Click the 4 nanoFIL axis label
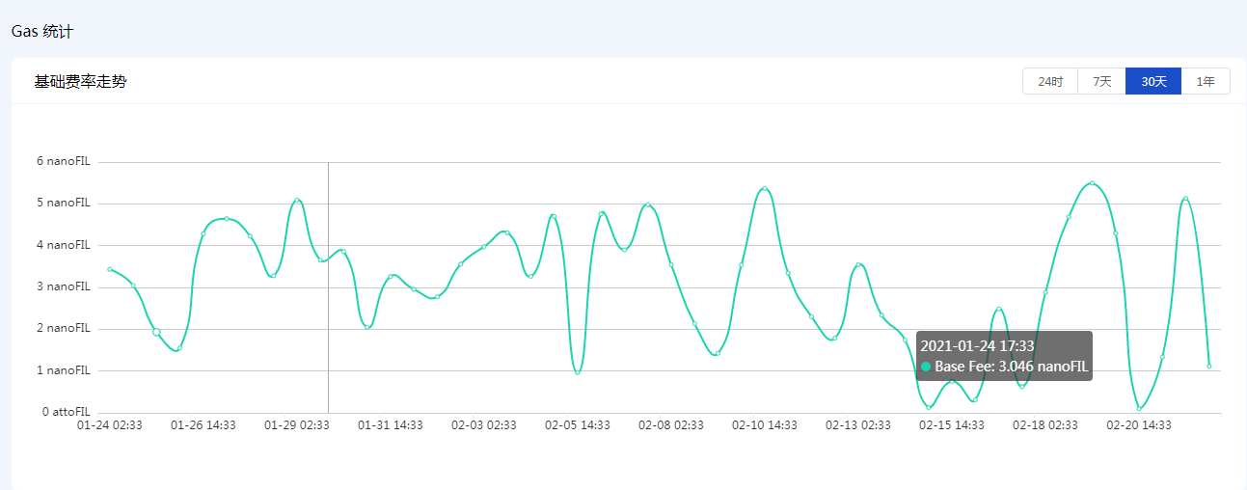The width and height of the screenshot is (1247, 490). (63, 245)
